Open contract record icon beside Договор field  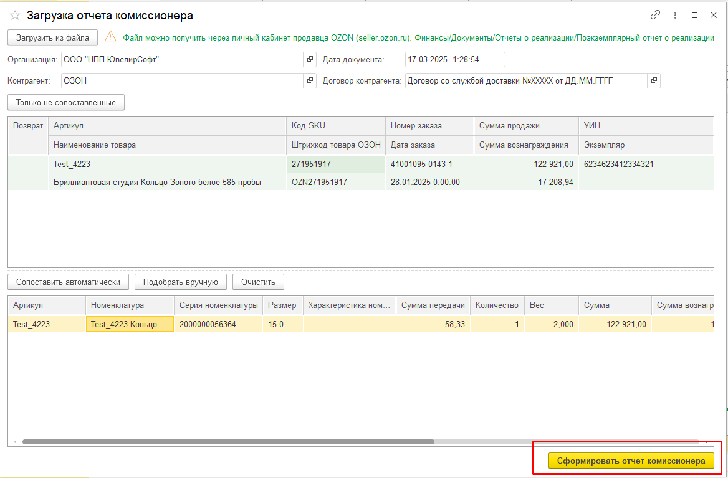coord(654,80)
